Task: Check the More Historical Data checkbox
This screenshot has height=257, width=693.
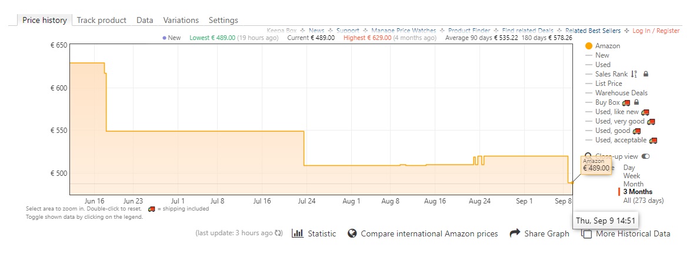Action: [x=587, y=234]
